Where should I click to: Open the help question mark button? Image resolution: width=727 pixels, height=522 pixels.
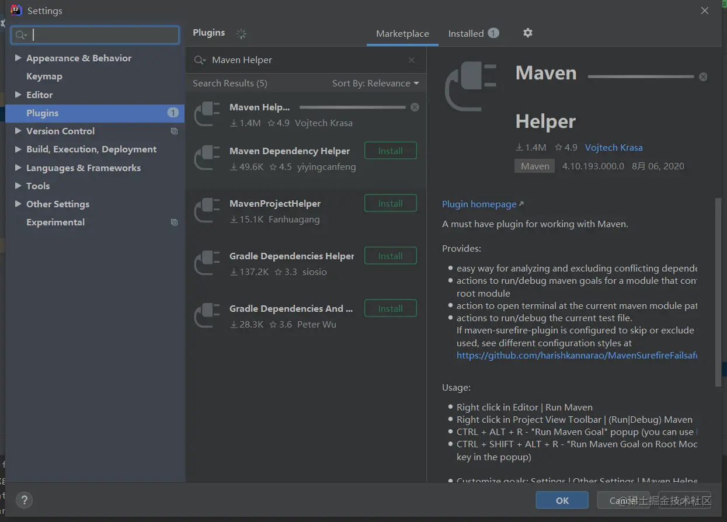24,500
